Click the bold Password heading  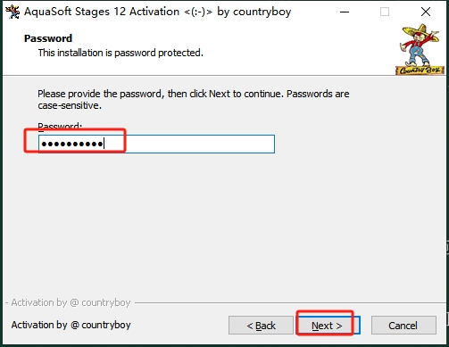(48, 38)
